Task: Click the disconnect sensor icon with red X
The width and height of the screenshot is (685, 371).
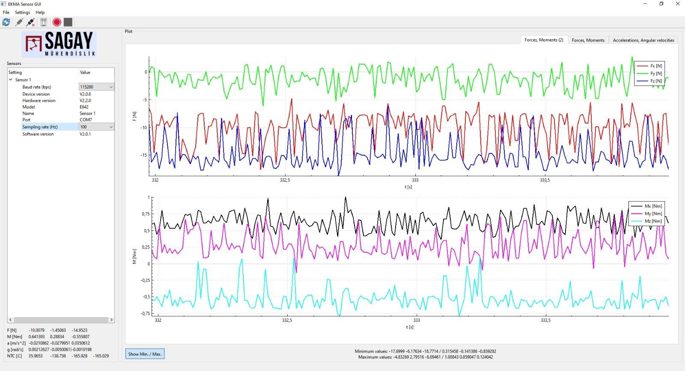Action: tap(30, 22)
